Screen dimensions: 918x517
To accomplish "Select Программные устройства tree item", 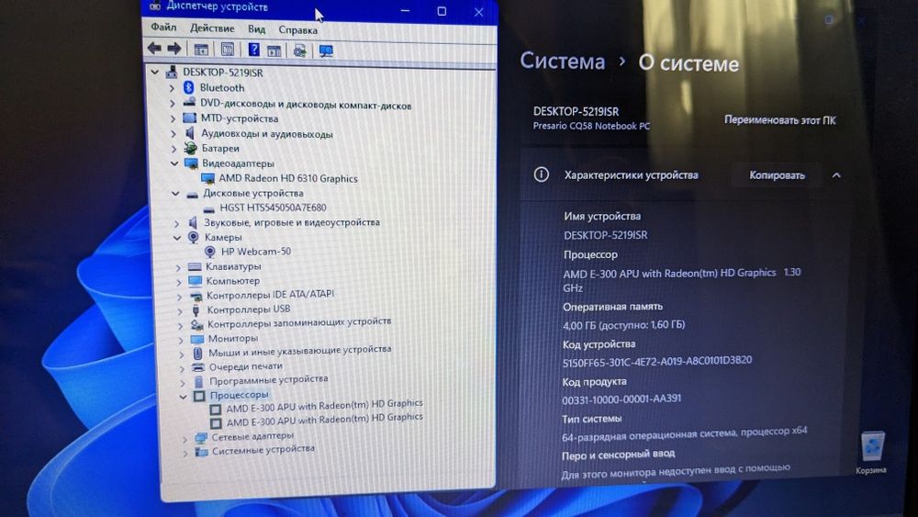I will coord(269,380).
